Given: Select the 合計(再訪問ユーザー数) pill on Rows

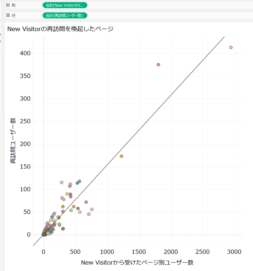Looking at the screenshot, I should coord(65,16).
